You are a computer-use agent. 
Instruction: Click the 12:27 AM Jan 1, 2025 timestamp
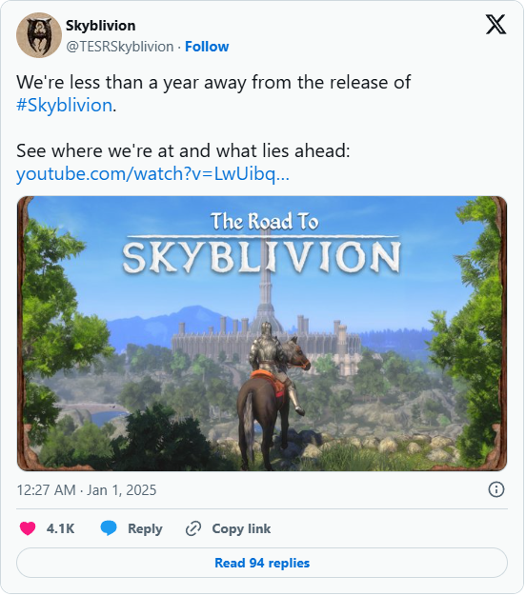[x=87, y=491]
